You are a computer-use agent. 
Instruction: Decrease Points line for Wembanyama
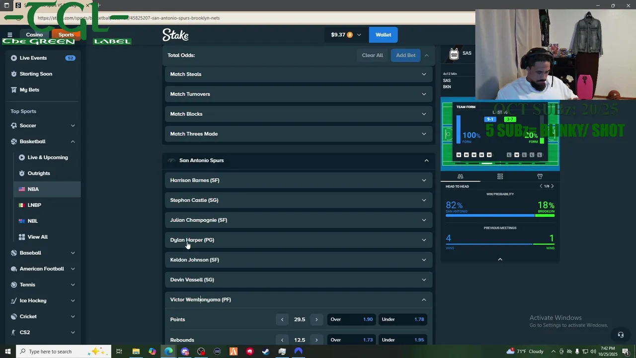(282, 320)
